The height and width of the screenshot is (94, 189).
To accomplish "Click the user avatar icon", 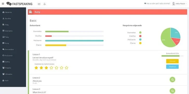I will pos(173,4).
